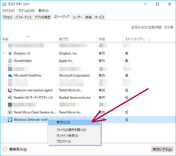Click 有効 status in the Dropbox row
This screenshot has height=156, width=176.
click(x=102, y=53)
